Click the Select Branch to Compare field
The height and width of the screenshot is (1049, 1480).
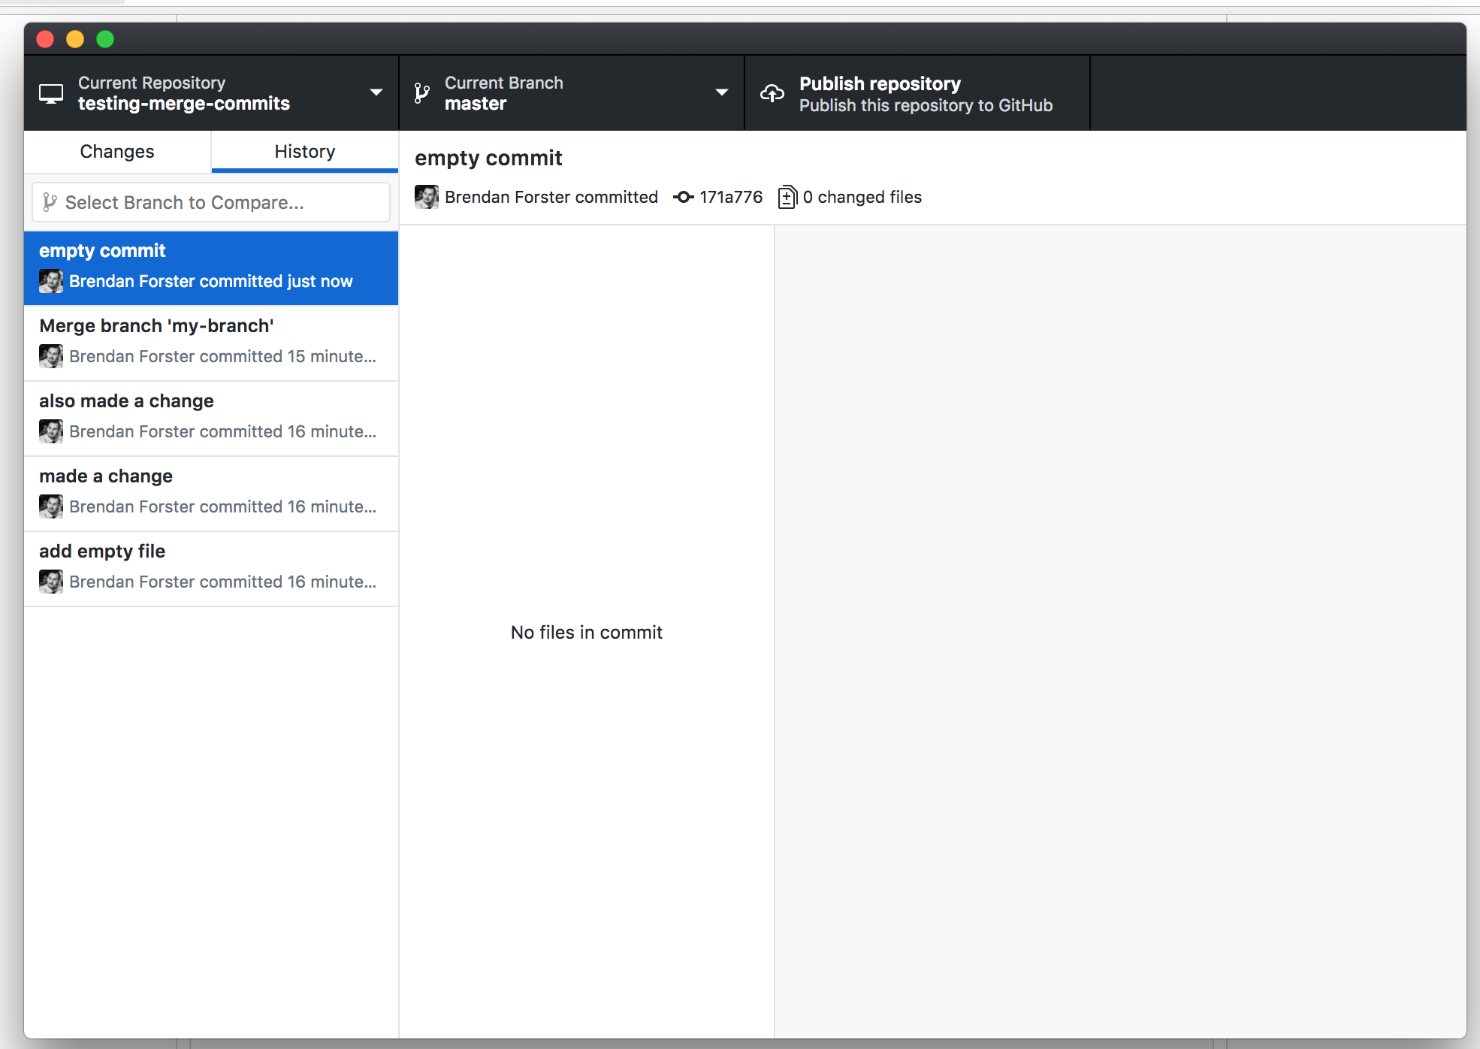[210, 202]
